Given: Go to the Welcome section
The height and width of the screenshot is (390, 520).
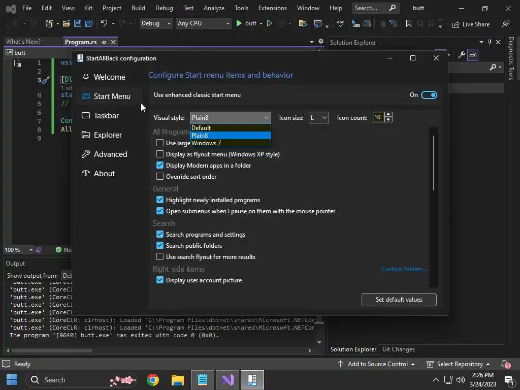Looking at the screenshot, I should pyautogui.click(x=109, y=77).
